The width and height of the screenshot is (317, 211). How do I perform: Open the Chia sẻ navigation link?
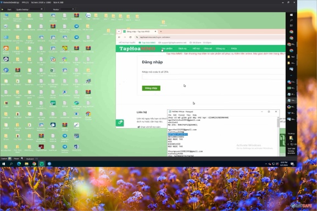(208, 49)
